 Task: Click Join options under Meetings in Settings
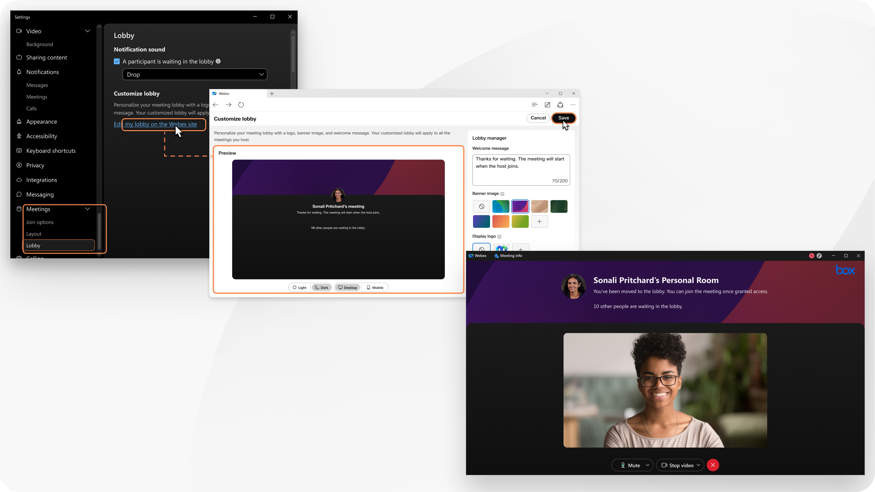click(x=40, y=222)
